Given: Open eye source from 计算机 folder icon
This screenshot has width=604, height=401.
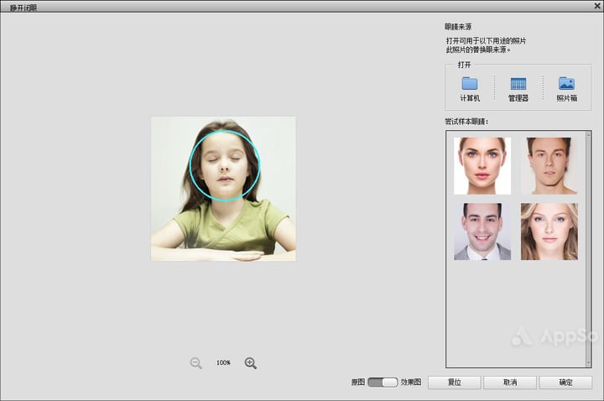Looking at the screenshot, I should (470, 84).
